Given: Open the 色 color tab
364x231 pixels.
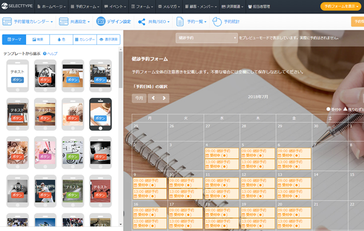Looking at the screenshot, I should point(61,40).
